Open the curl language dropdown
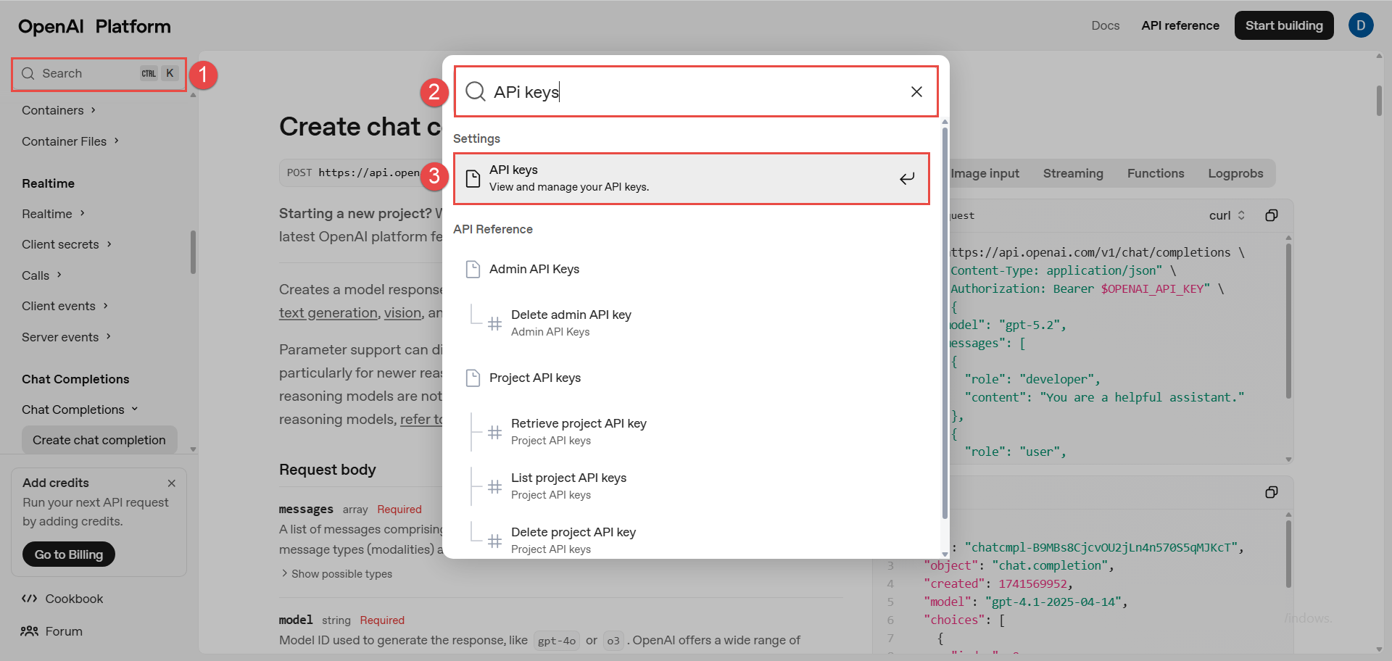Viewport: 1392px width, 661px height. (x=1227, y=215)
